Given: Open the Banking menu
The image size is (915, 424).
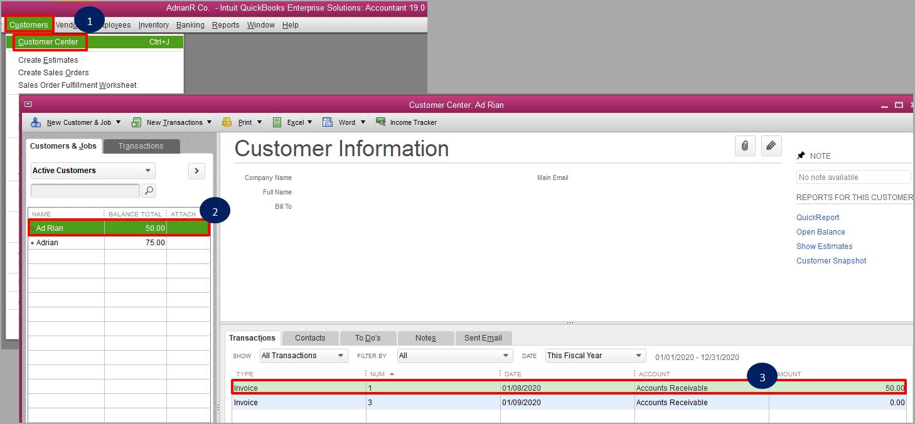Looking at the screenshot, I should coord(190,25).
